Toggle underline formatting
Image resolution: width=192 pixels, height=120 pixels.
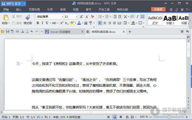[47, 23]
